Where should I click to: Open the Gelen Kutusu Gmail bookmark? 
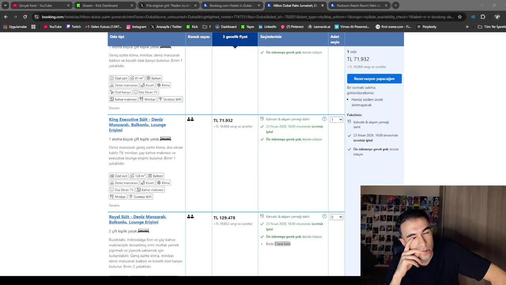(x=103, y=27)
